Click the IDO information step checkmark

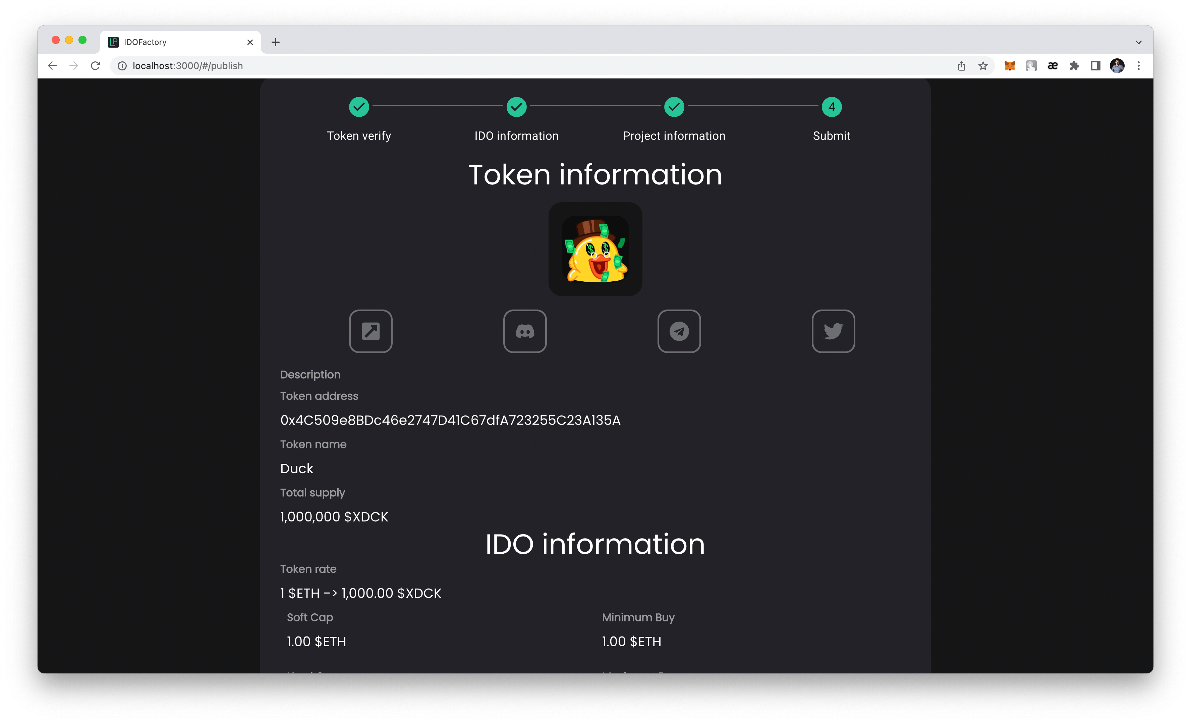point(517,107)
